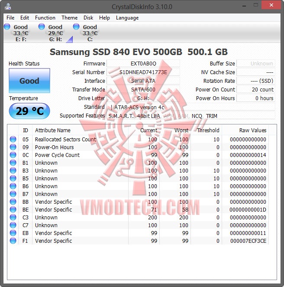
Task: Click worst value 58 in BE row
Action: tap(185, 209)
